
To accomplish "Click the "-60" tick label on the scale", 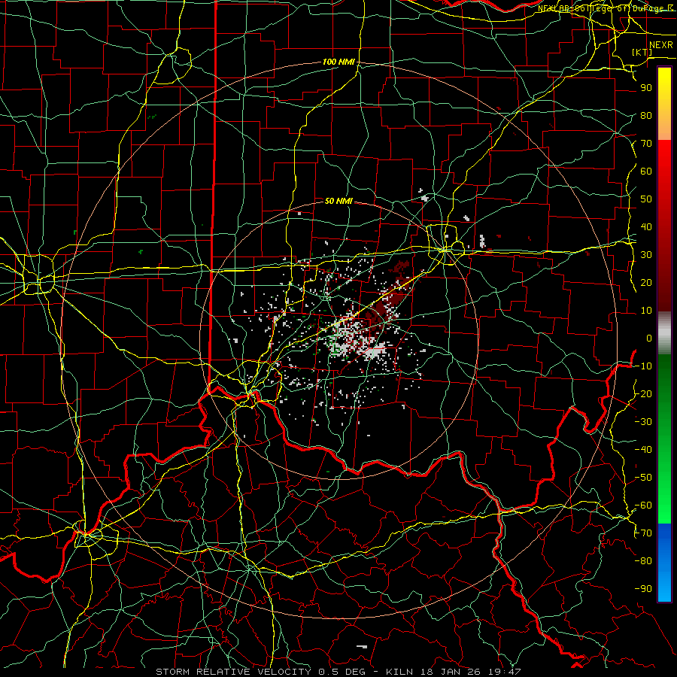I will tap(643, 505).
